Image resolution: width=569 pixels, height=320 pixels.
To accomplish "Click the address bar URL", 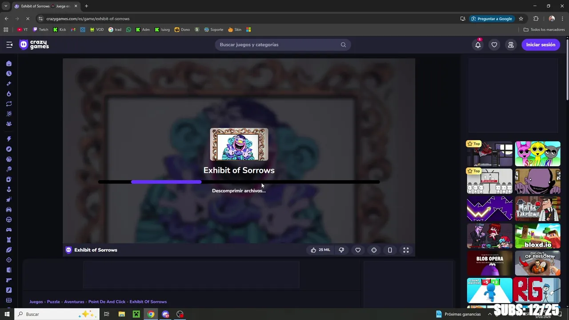I will tap(88, 19).
